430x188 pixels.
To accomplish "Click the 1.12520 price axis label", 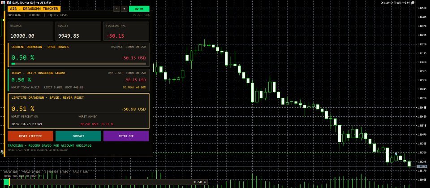I will pyautogui.click(x=421, y=8).
